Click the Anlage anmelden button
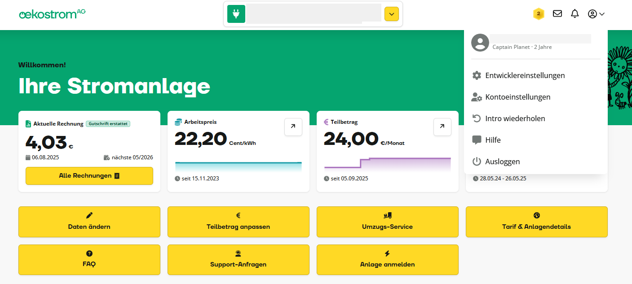 click(388, 259)
